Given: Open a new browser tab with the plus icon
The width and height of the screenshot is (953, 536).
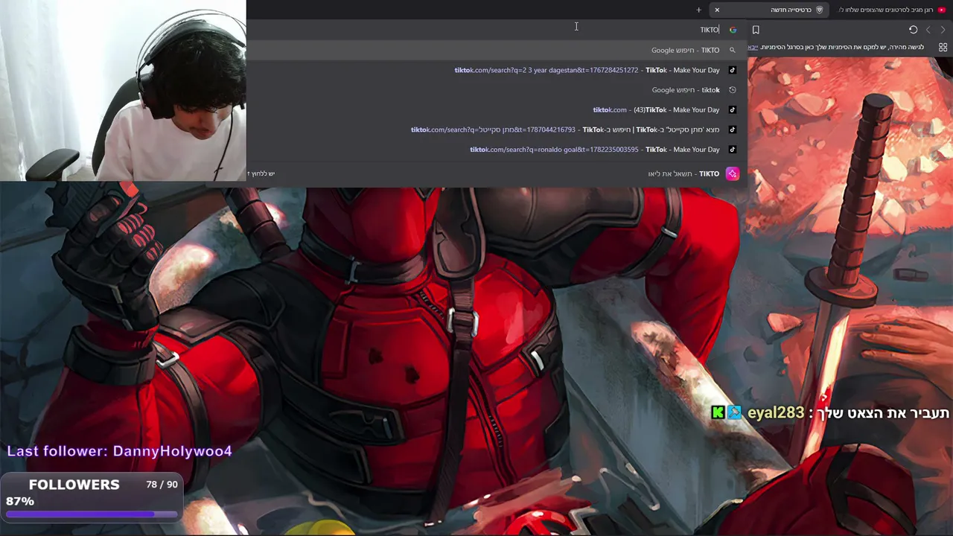Looking at the screenshot, I should (x=698, y=10).
